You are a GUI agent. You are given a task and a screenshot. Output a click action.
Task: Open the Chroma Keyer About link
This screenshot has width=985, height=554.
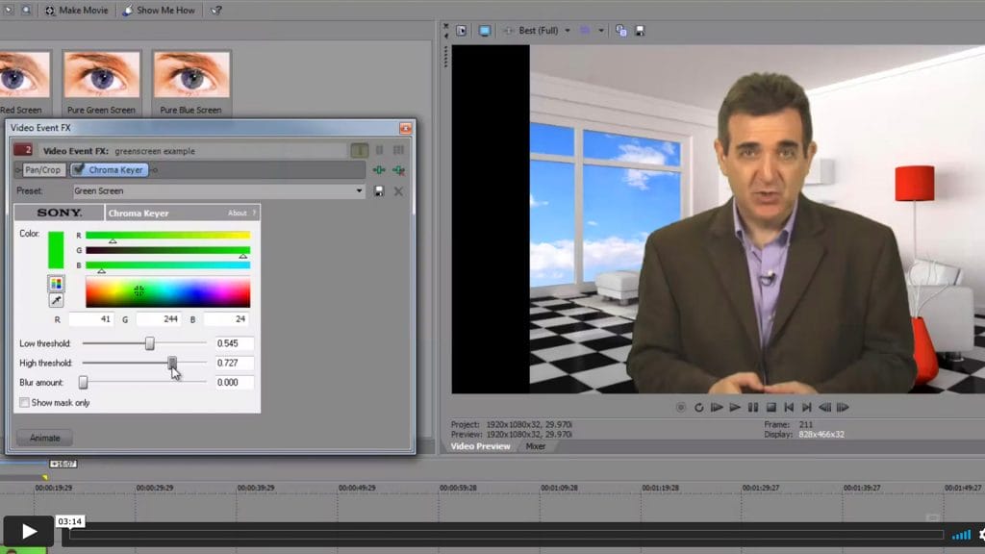(x=237, y=213)
